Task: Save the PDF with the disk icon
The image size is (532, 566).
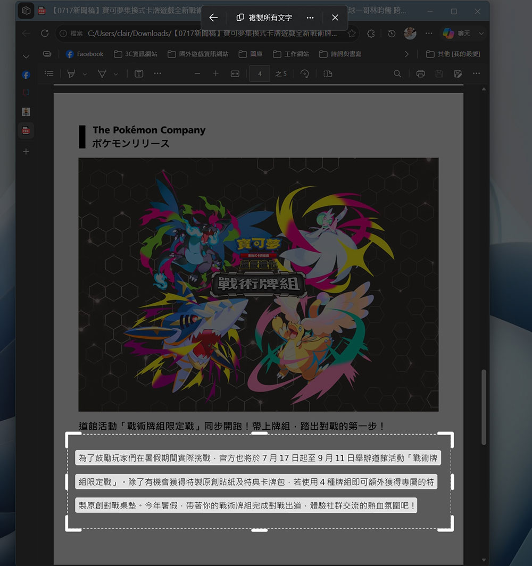Action: click(439, 73)
